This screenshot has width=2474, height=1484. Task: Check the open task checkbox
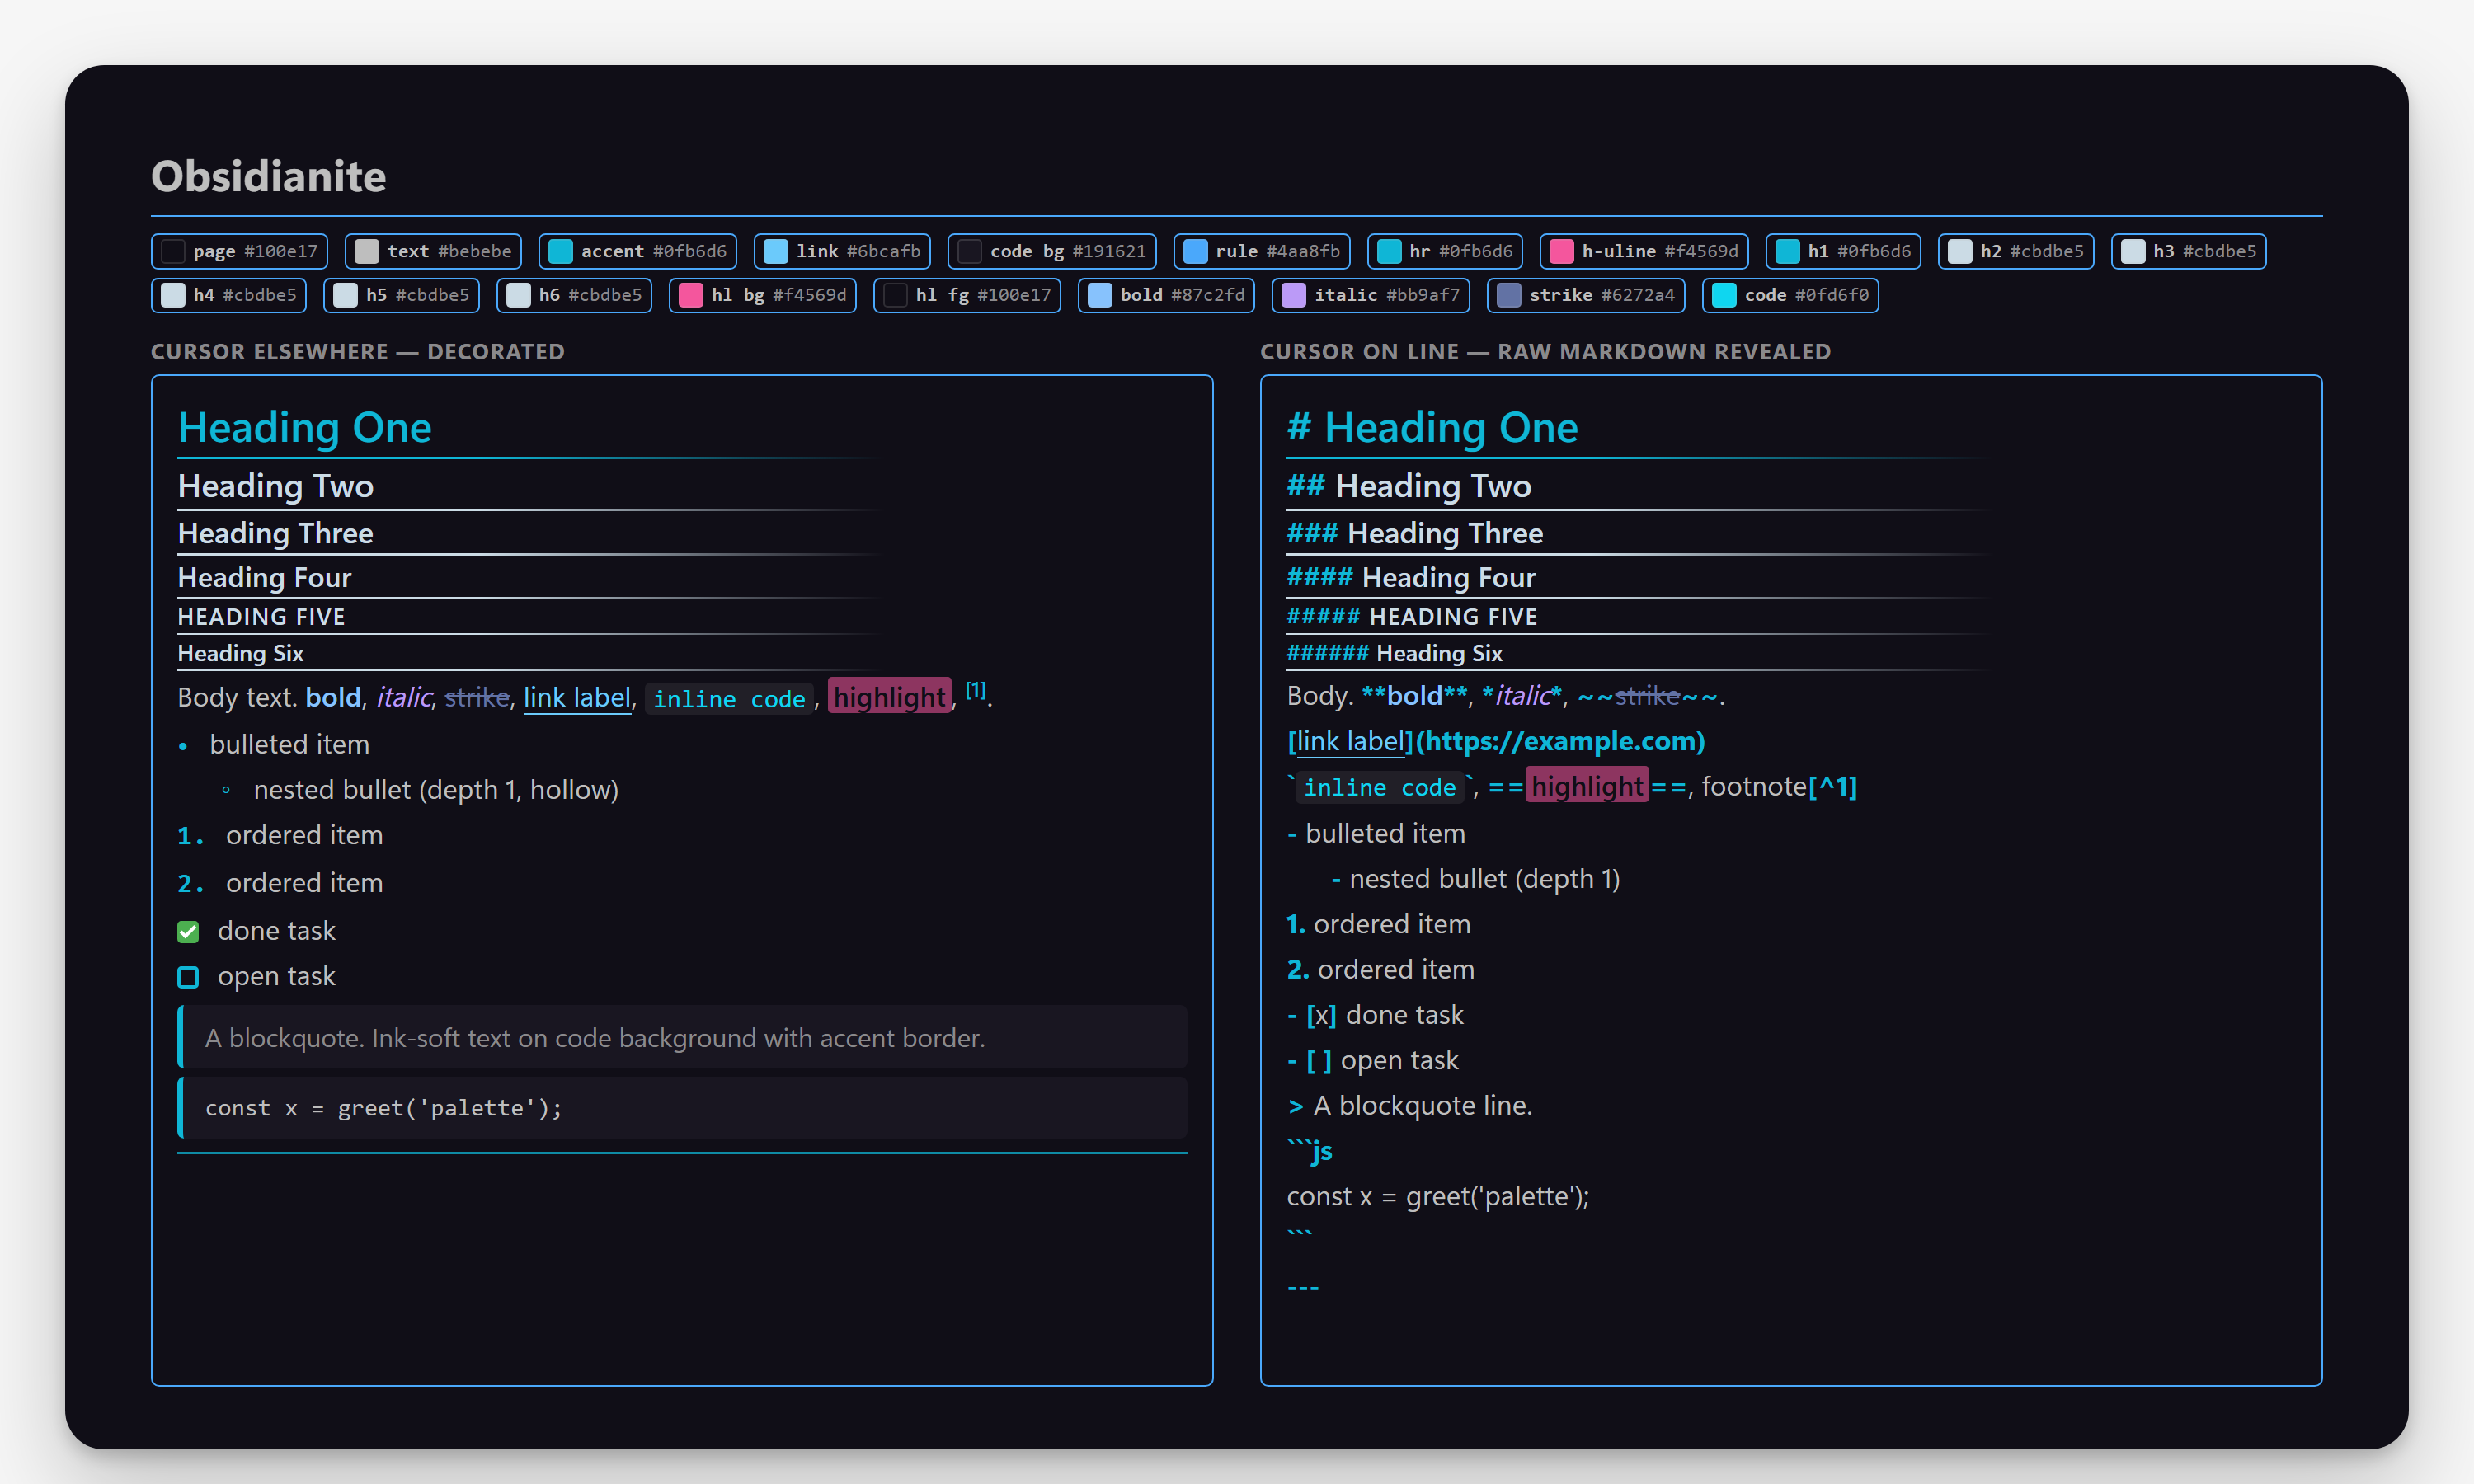[x=188, y=977]
